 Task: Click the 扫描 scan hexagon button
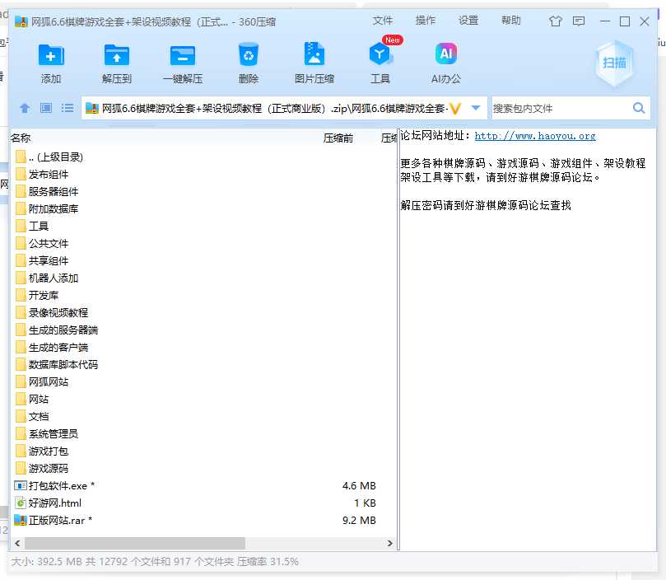tap(614, 63)
